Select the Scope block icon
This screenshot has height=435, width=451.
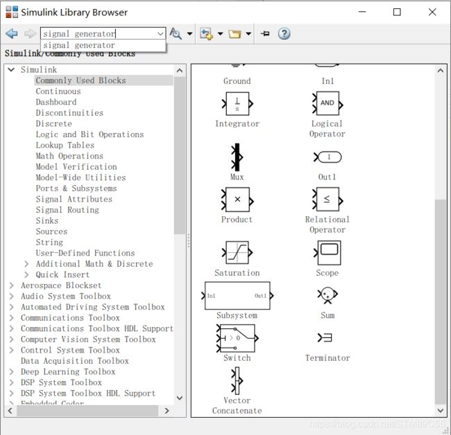pyautogui.click(x=327, y=253)
